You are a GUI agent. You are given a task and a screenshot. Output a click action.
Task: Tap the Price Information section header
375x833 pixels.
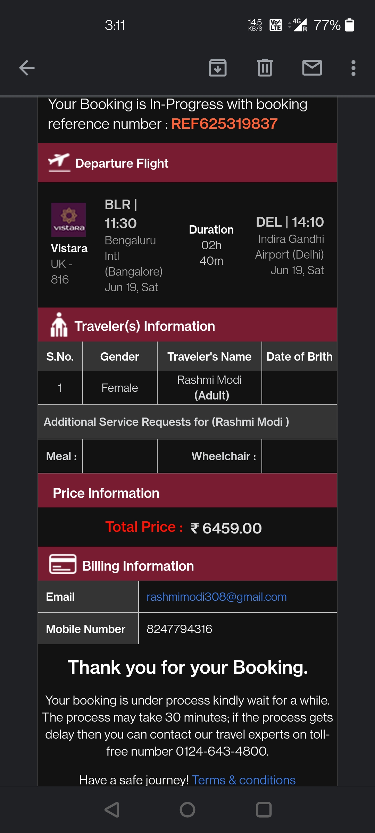pyautogui.click(x=106, y=493)
